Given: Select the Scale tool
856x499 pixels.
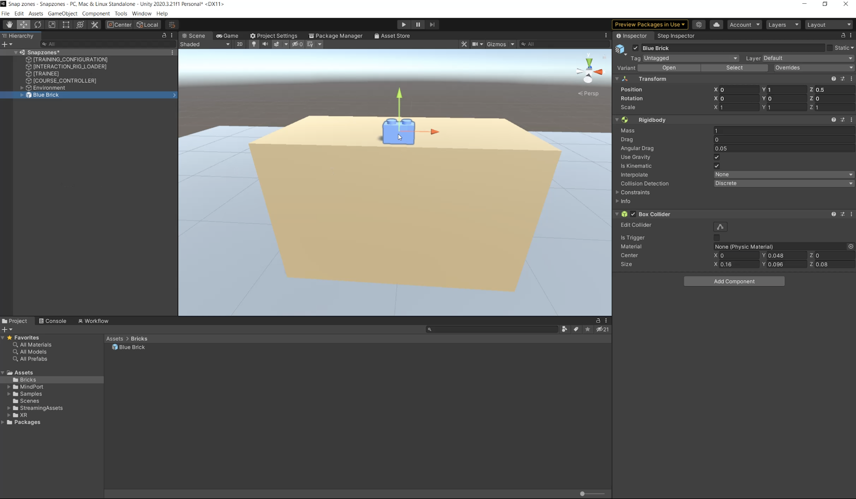Looking at the screenshot, I should tap(52, 25).
